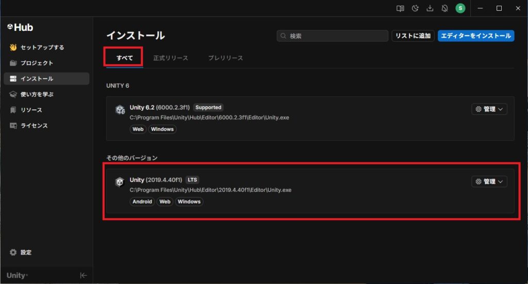Viewport: 528px width, 284px height.
Task: Click the Unity wordmark at sidebar bottom
Action: 17,276
